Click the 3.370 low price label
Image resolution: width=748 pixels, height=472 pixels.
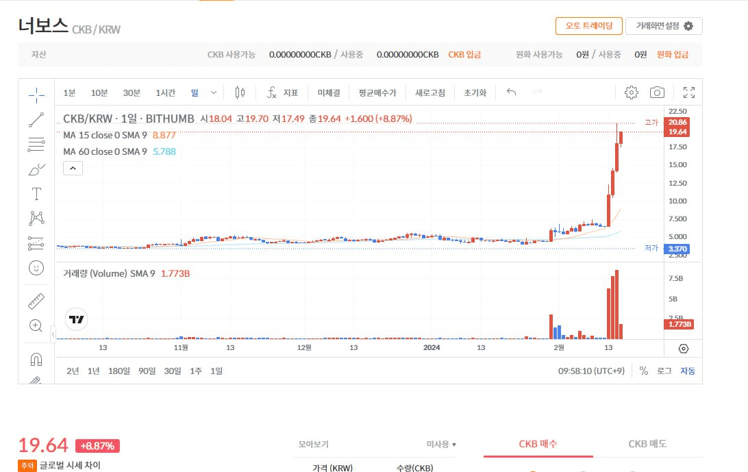pyautogui.click(x=677, y=249)
